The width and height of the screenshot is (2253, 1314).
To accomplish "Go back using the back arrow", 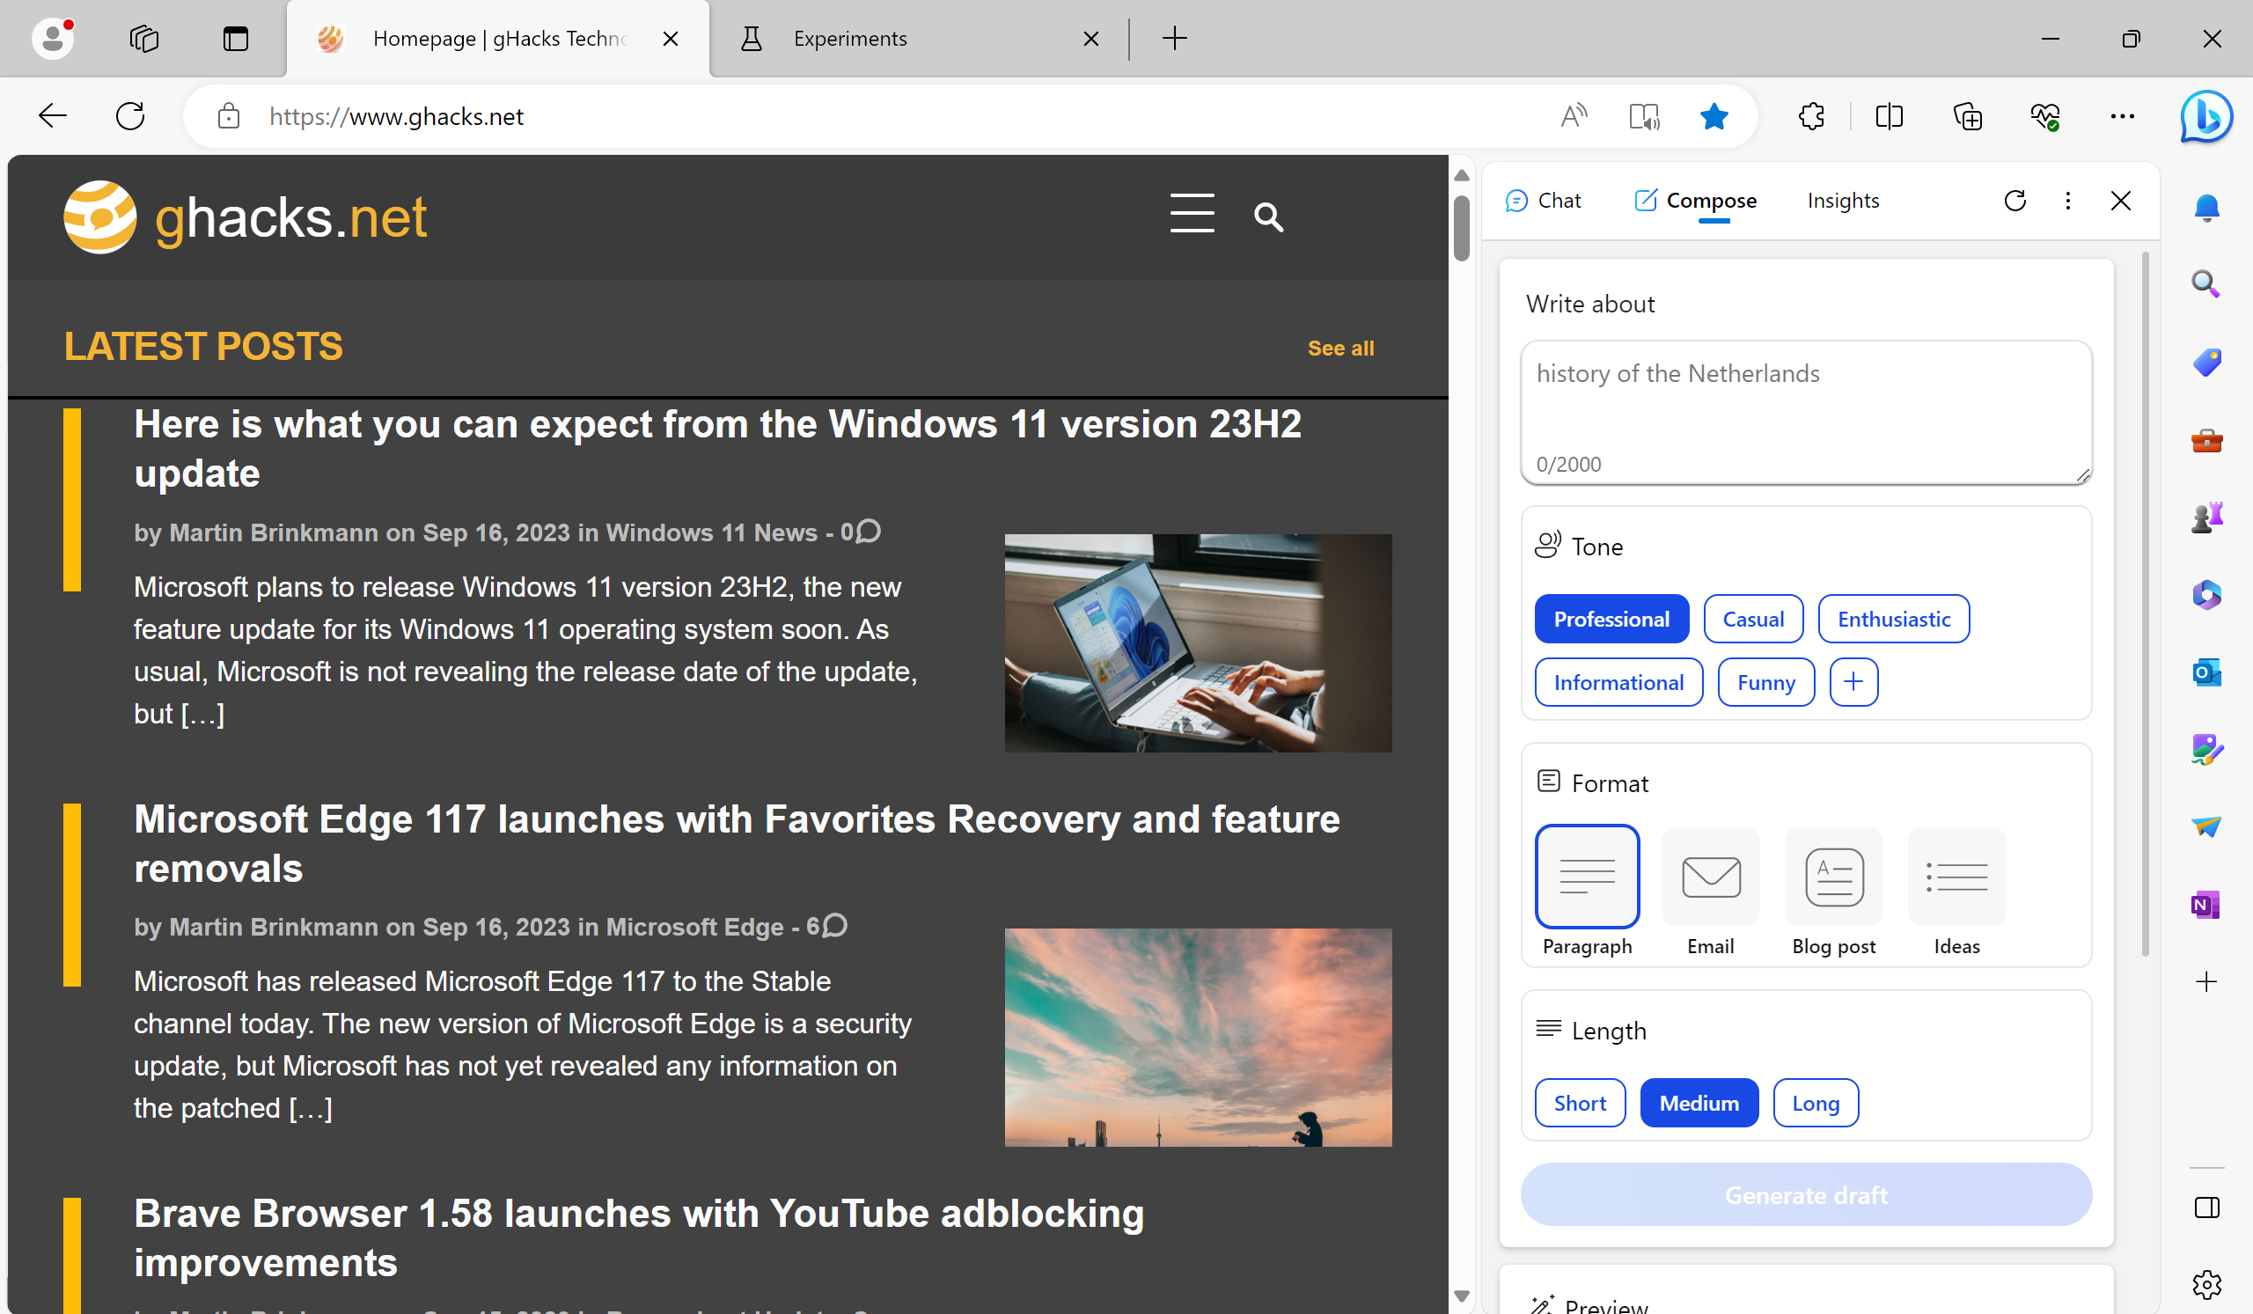I will click(x=53, y=116).
